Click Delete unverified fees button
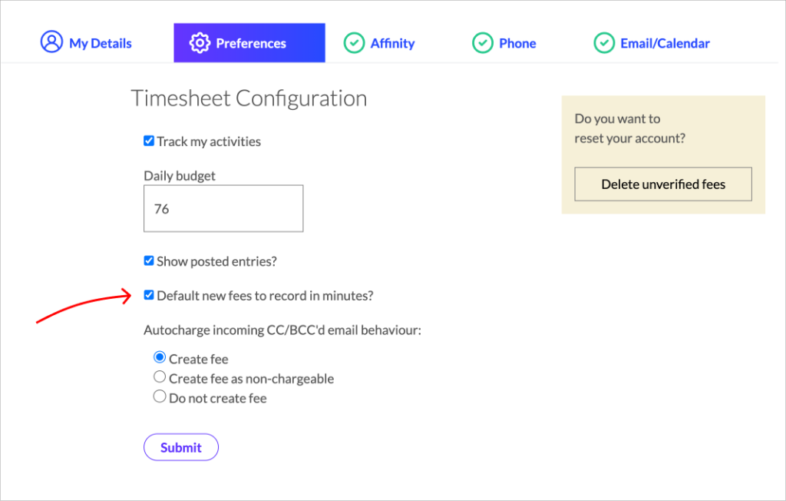 663,184
